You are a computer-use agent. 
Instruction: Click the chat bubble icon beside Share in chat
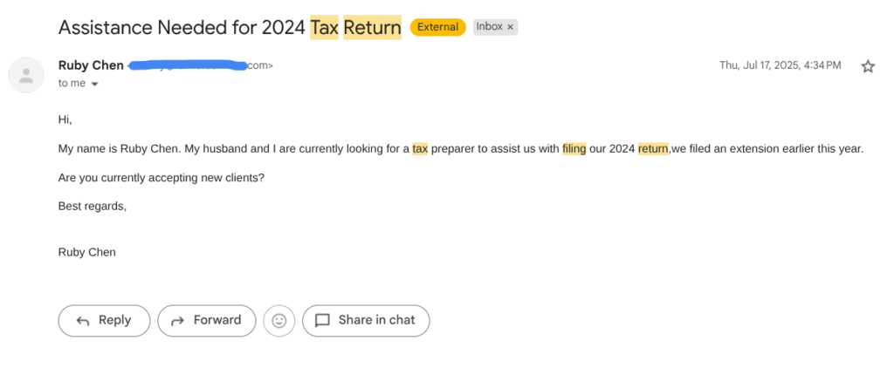(322, 321)
